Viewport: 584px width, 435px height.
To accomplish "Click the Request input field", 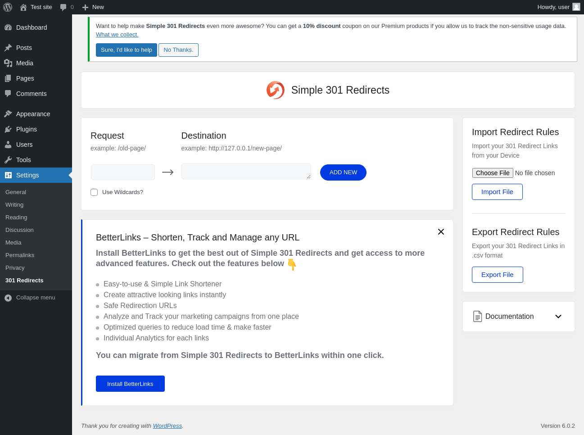I will pos(123,172).
